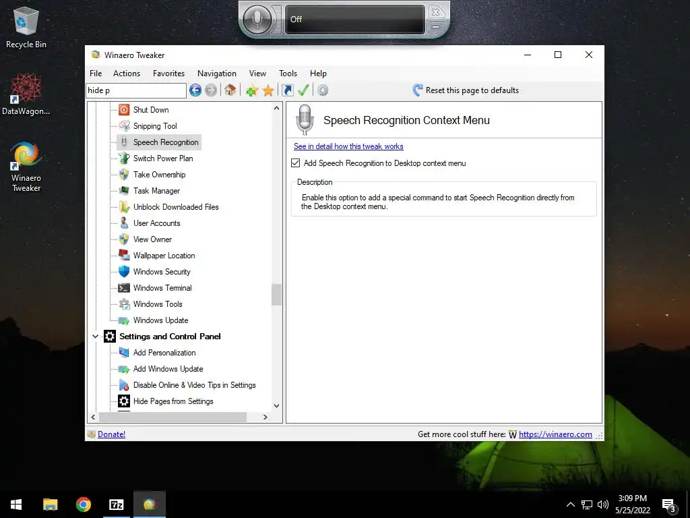Click the tree scroll right arrow
The image size is (690, 518).
[265, 417]
